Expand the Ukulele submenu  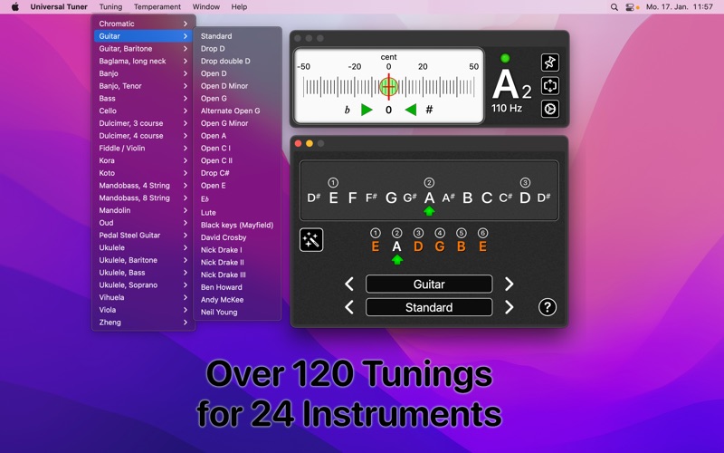click(x=143, y=247)
